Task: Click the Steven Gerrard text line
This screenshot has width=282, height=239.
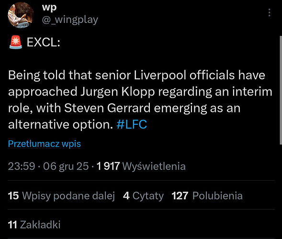Action: [124, 108]
